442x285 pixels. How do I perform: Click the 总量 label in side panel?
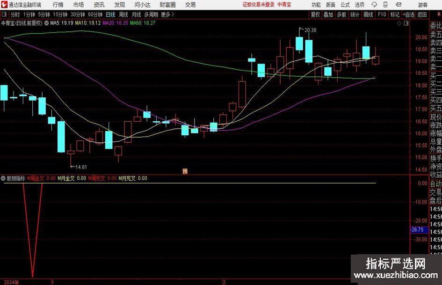click(436, 142)
